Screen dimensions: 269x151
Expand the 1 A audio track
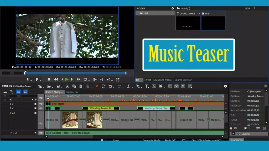[x=11, y=133]
